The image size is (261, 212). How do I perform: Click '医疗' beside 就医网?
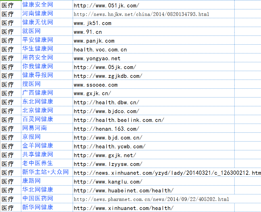[x=11, y=31]
